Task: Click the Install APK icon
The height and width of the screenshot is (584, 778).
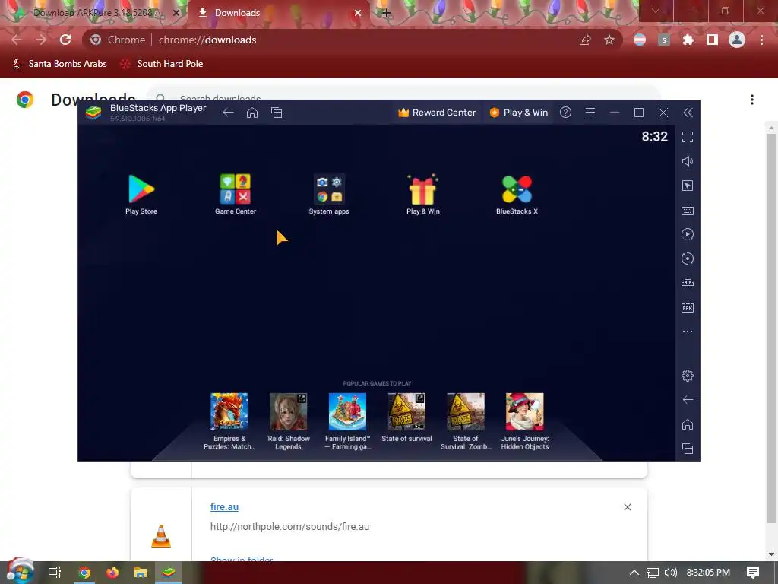Action: click(x=687, y=307)
